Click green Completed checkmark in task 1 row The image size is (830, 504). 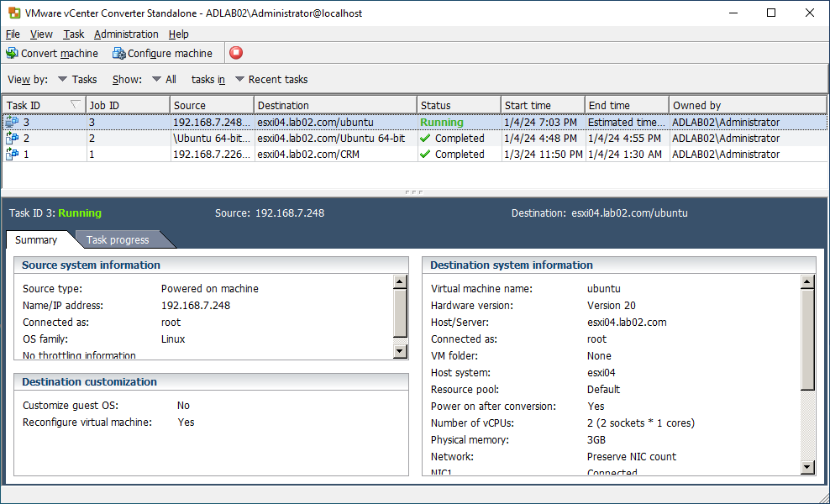pyautogui.click(x=424, y=154)
